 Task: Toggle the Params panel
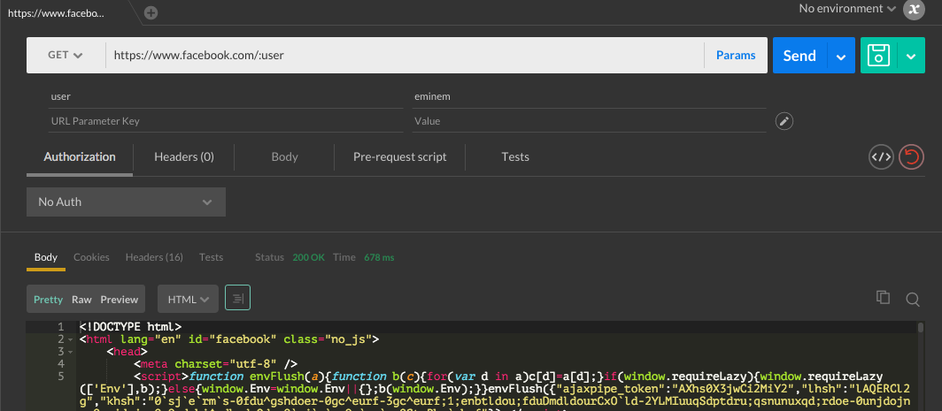coord(736,55)
